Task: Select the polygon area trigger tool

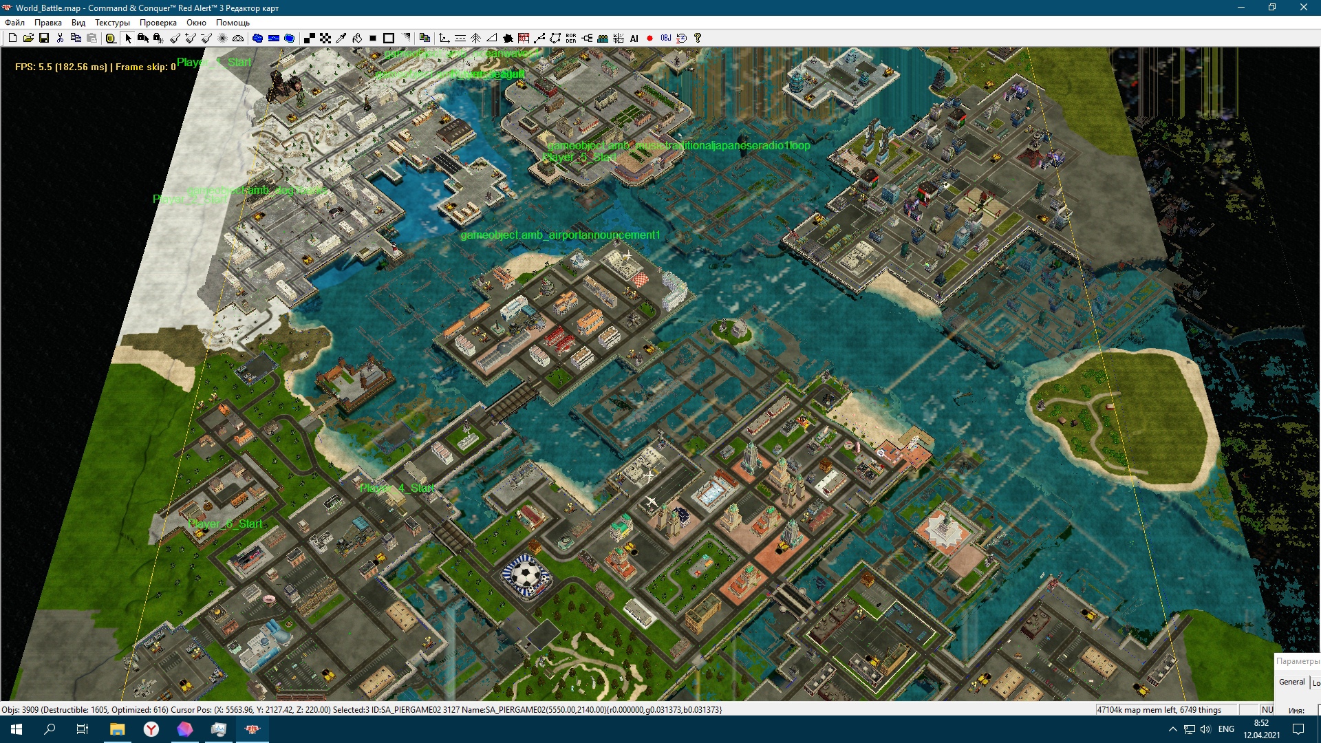Action: (x=555, y=39)
